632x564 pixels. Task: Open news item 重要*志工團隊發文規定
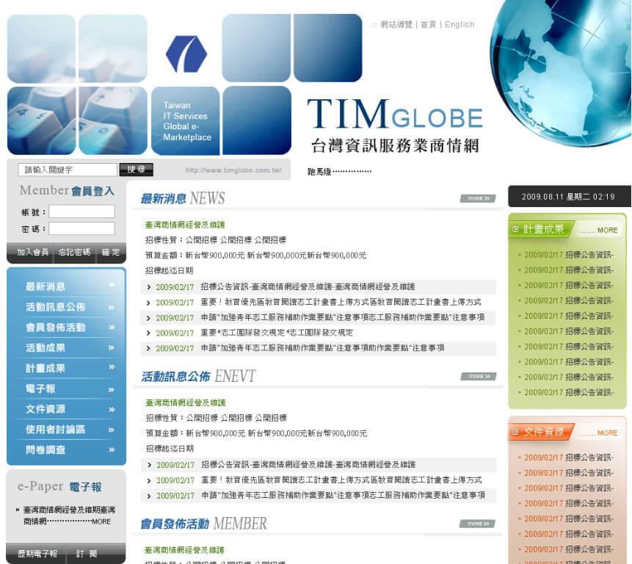(x=277, y=333)
